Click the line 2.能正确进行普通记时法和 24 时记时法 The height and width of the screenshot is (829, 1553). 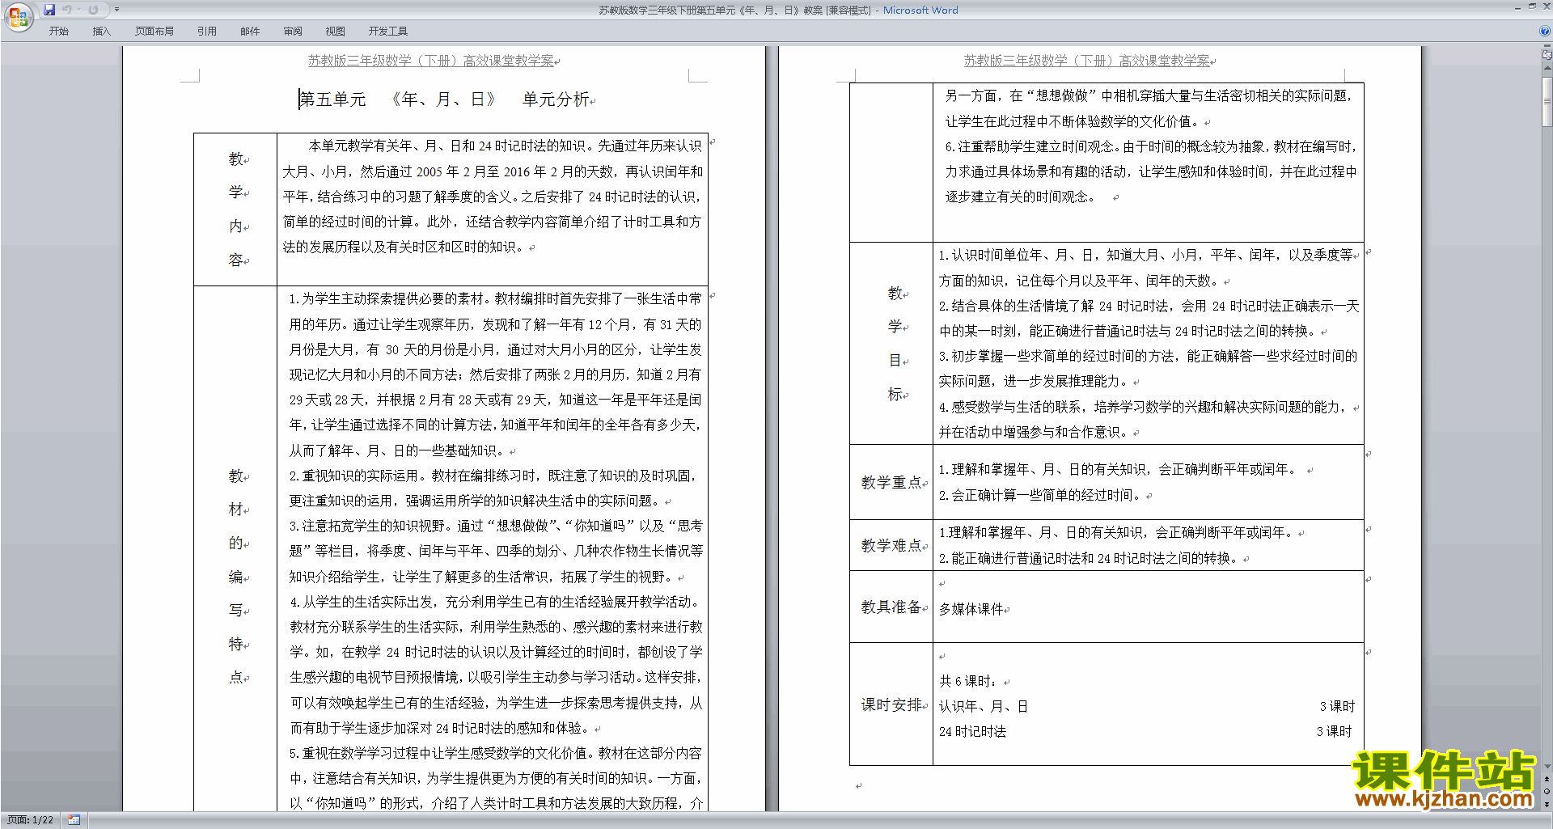tap(1088, 558)
